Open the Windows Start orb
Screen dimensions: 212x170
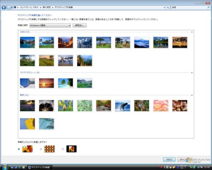tap(5, 166)
